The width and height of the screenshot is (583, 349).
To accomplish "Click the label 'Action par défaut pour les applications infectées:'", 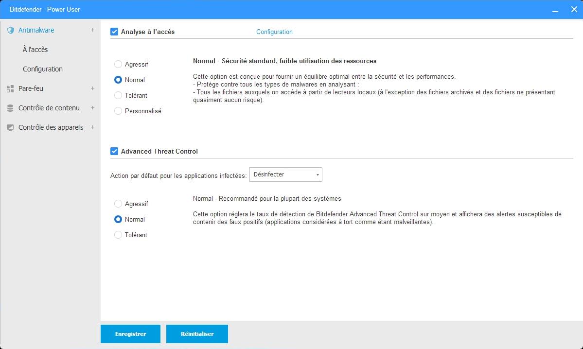I will point(178,175).
